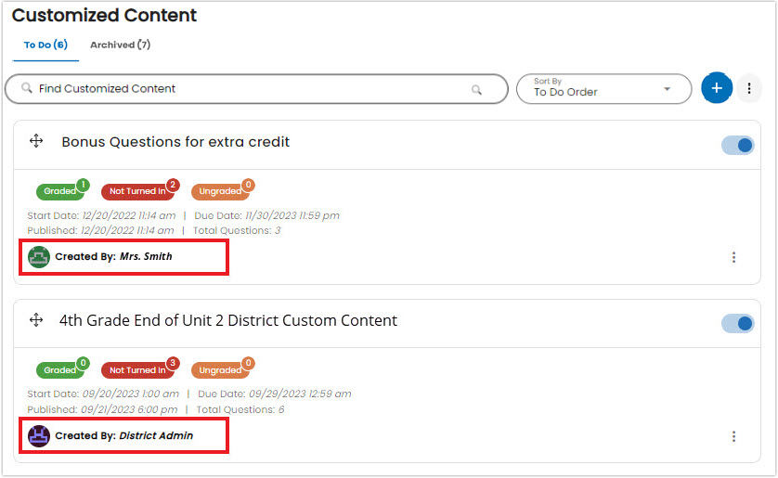Toggle off 4th Grade End of Unit 2 content
Image resolution: width=778 pixels, height=478 pixels.
(x=738, y=324)
